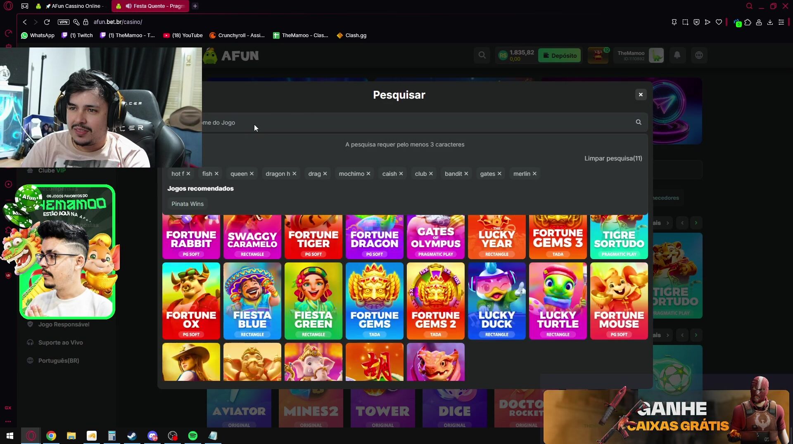This screenshot has width=793, height=444.
Task: Open Suporte ao Vivo in sidebar
Action: pyautogui.click(x=60, y=342)
